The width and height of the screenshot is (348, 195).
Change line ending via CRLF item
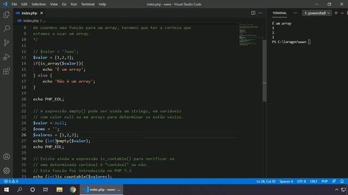click(314, 181)
